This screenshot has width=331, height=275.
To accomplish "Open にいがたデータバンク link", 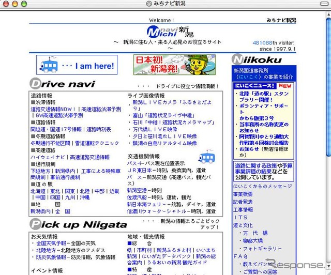I will pyautogui.click(x=167, y=256).
